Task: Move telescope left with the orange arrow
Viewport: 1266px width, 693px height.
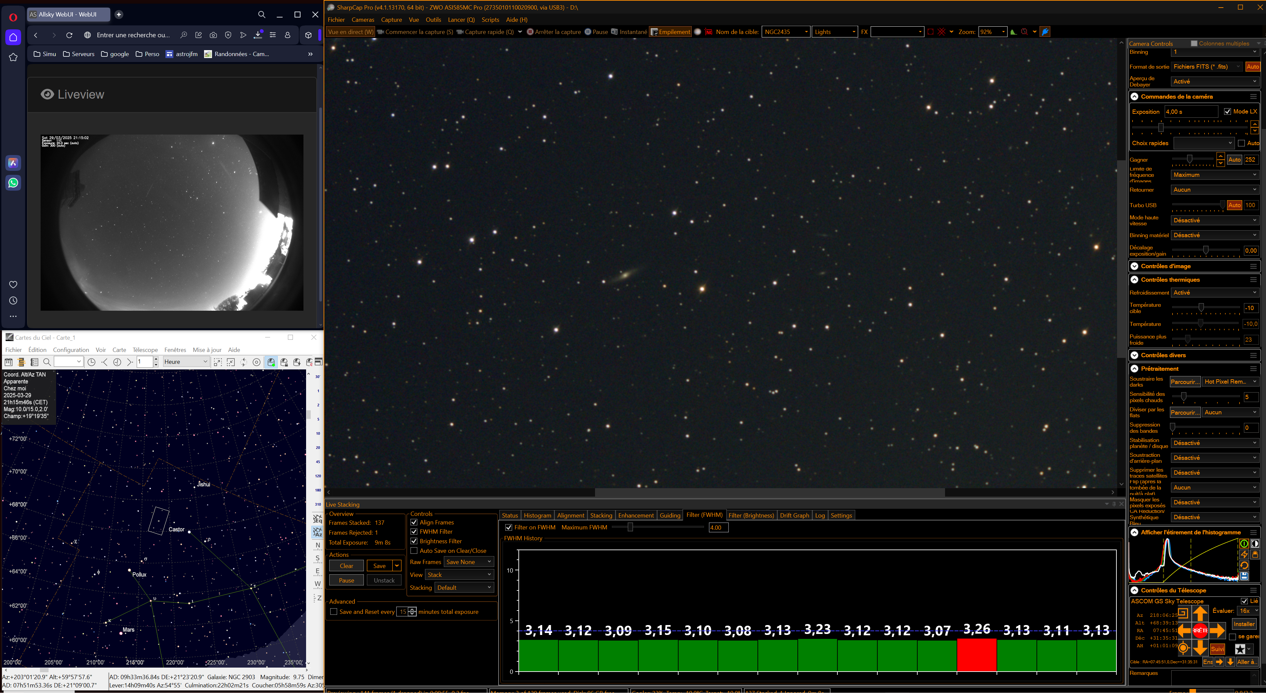Action: coord(1184,630)
